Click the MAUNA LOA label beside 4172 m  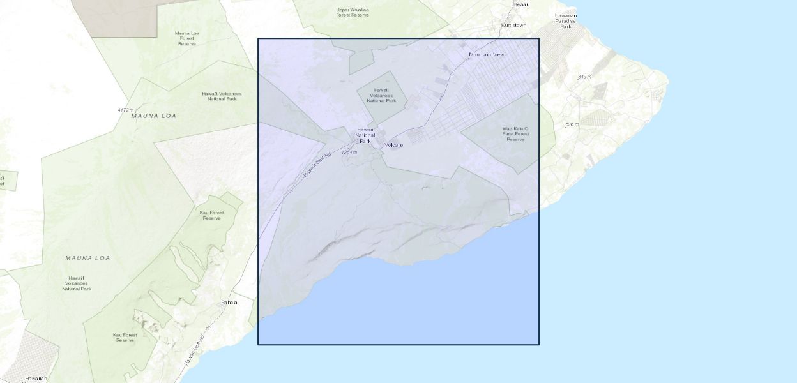[153, 116]
